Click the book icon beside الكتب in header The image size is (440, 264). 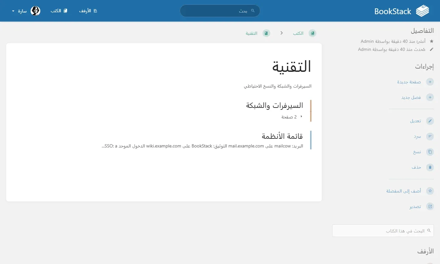pos(65,11)
